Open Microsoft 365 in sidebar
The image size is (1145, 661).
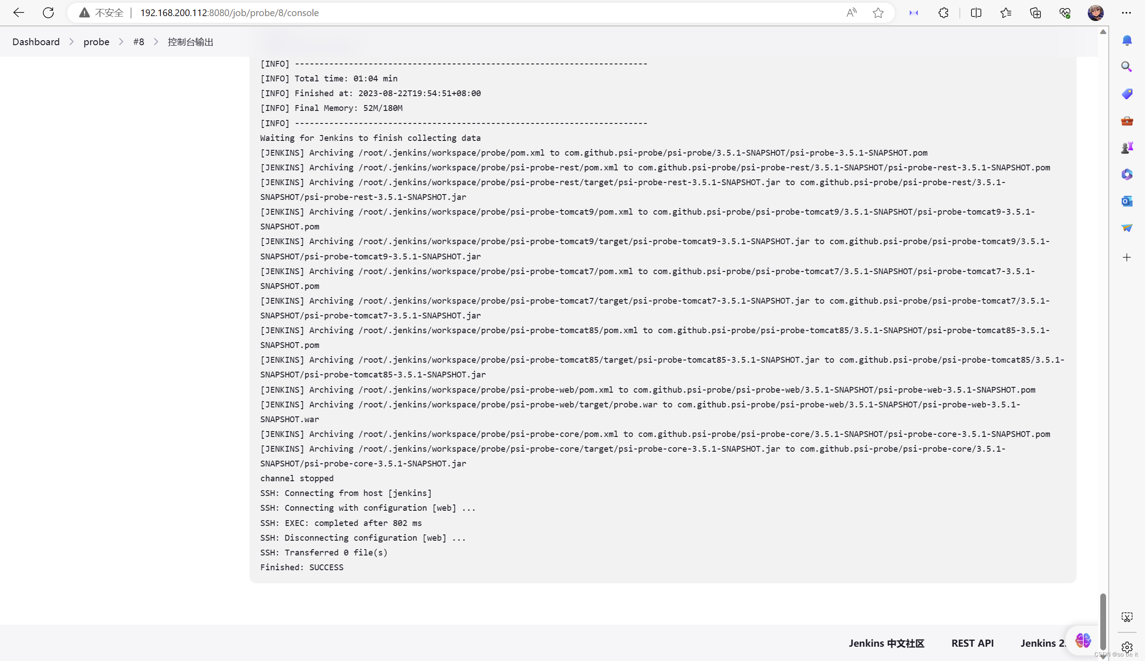click(1127, 174)
